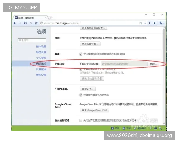Click the star icon beside the address bar
The image size is (178, 143).
click(36, 23)
